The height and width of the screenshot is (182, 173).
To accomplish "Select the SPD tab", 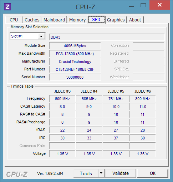I will click(96, 20).
